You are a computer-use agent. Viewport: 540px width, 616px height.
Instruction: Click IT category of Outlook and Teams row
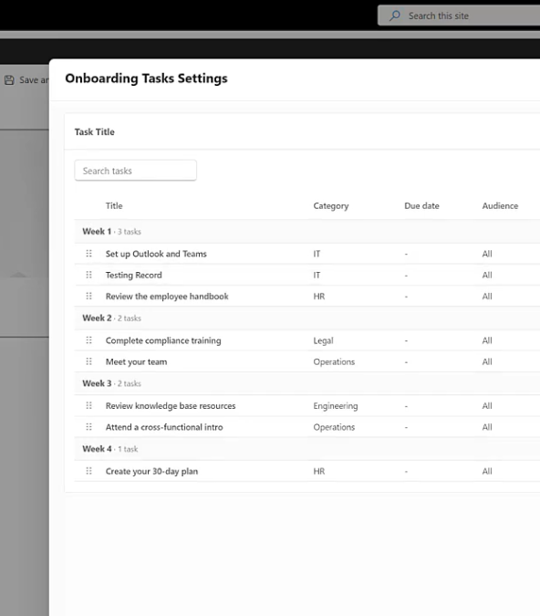pos(317,254)
